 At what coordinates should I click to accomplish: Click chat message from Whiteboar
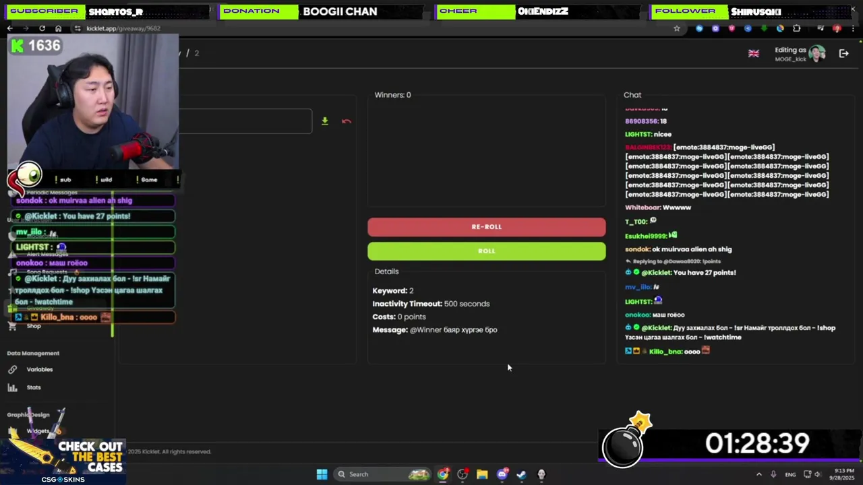click(x=658, y=207)
